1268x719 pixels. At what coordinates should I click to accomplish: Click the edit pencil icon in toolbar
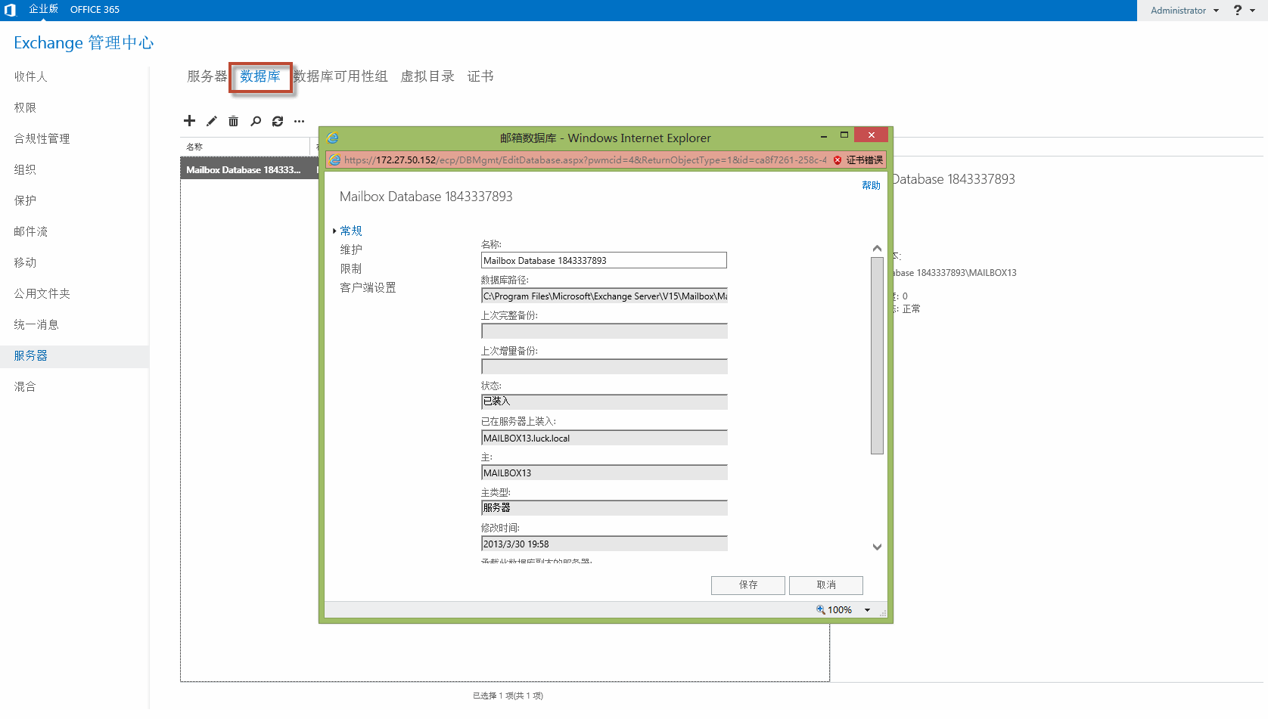tap(212, 121)
